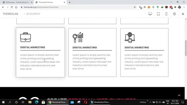Screen dimensions: 187x105
Task: Click the globe laptop pointer icon
Action: (x=130, y=37)
